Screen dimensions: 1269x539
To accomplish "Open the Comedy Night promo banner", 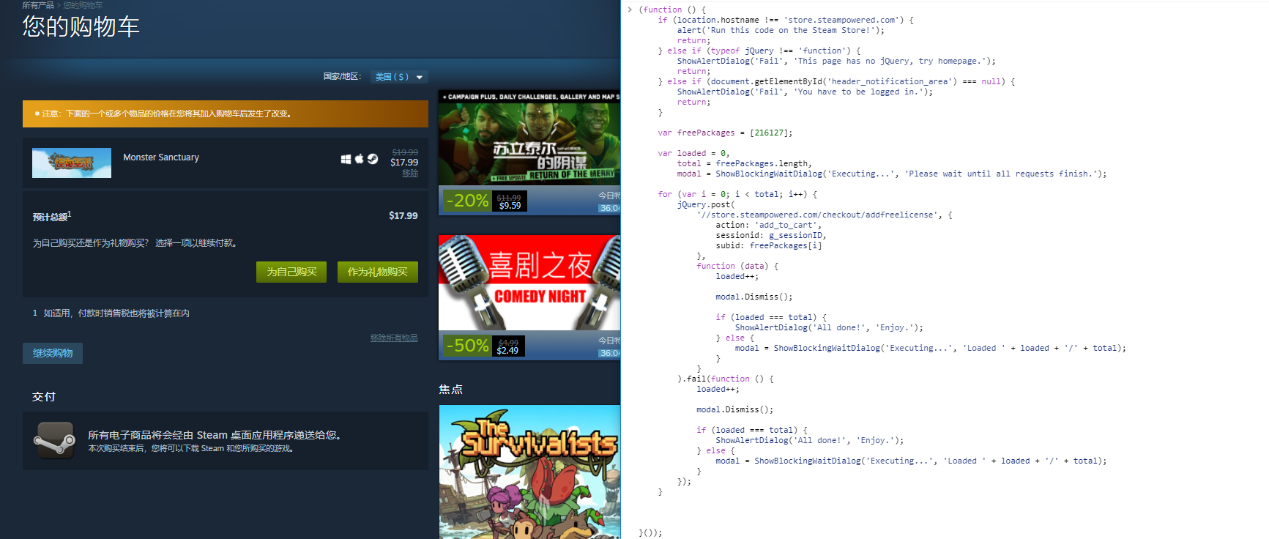I will (529, 283).
